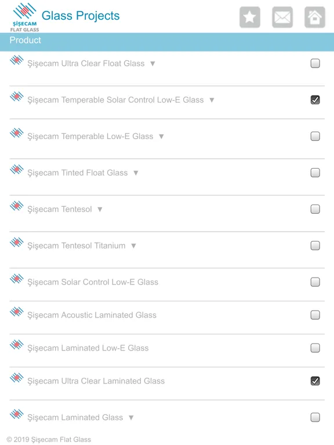
Task: Uncheck Şişecam Temperable Solar Control Low-E Glass
Action: tap(315, 100)
